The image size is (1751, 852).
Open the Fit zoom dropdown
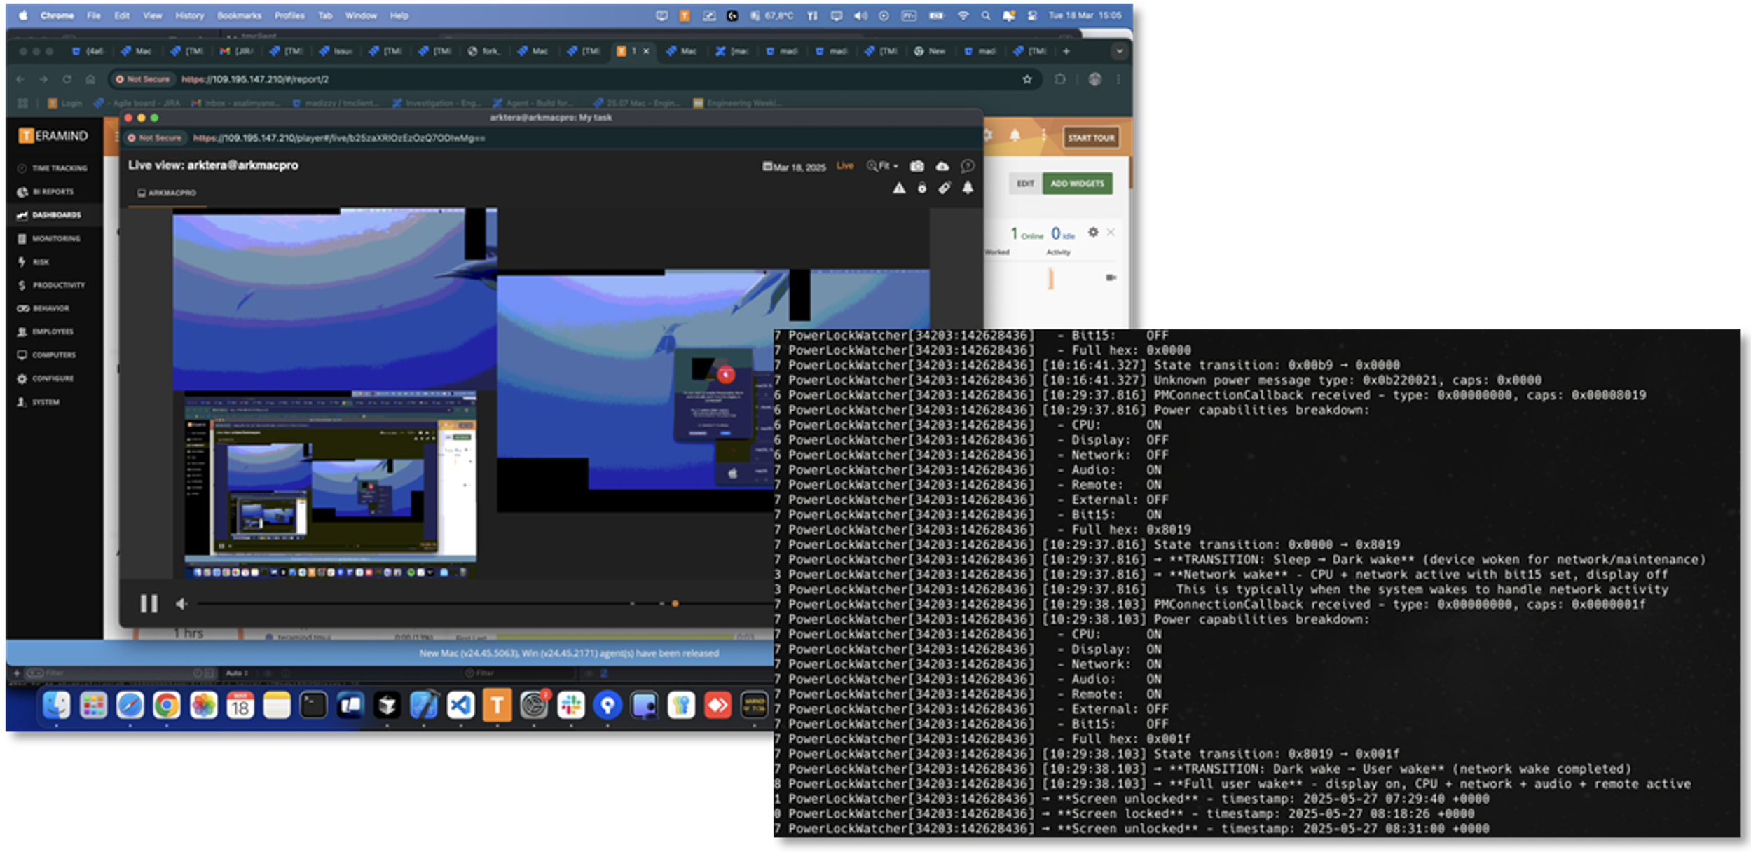(882, 166)
